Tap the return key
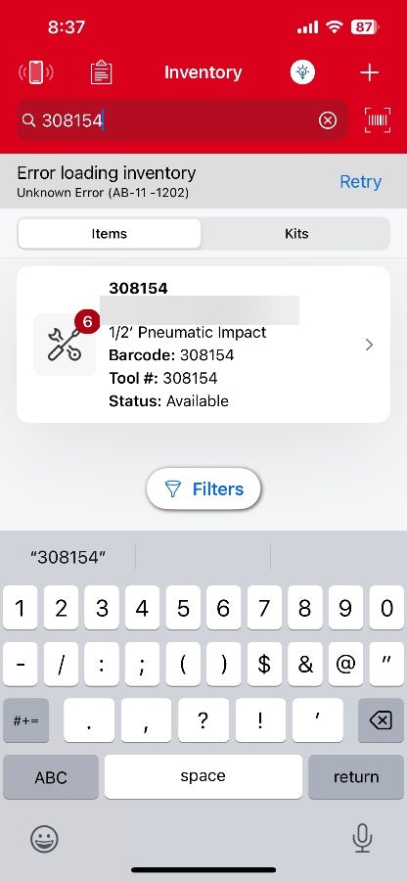 click(356, 776)
